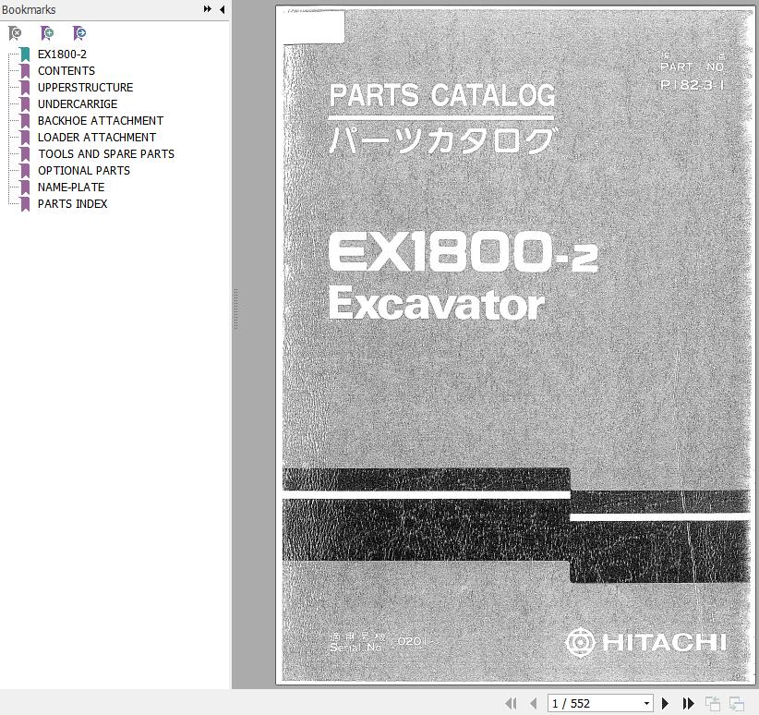759x715 pixels.
Task: Go to the previous page arrow
Action: 534,703
